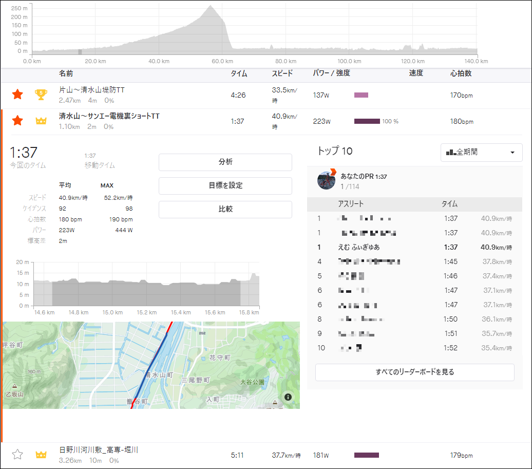Screen dimensions: 532x469
Task: Click the 223w power value in row
Action: tap(321, 122)
